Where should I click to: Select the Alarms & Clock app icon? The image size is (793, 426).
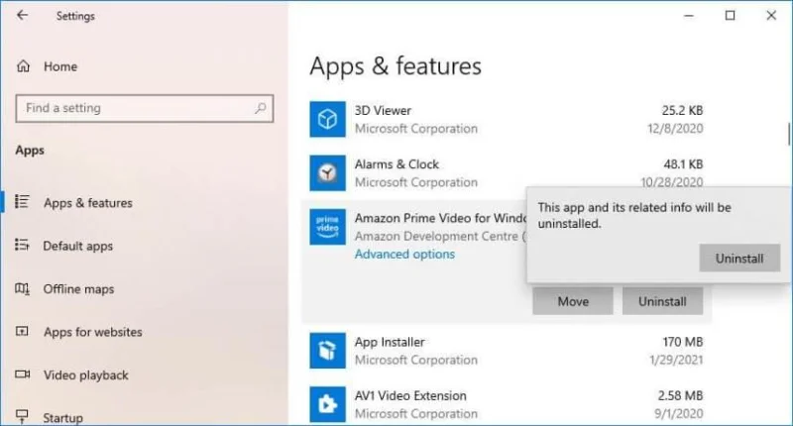click(328, 172)
